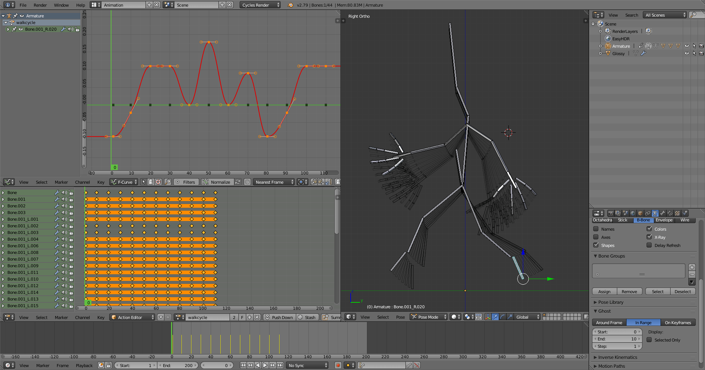Open the Bone properties tab
This screenshot has height=370, width=705.
tap(662, 213)
